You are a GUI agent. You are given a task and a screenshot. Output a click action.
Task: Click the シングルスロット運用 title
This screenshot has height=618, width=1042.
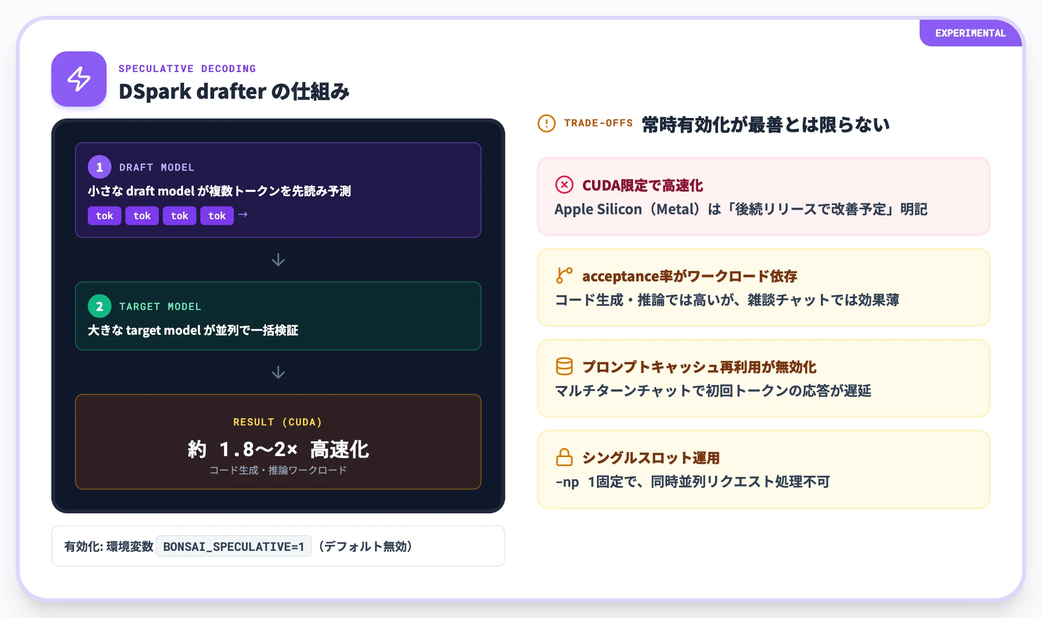(x=651, y=458)
